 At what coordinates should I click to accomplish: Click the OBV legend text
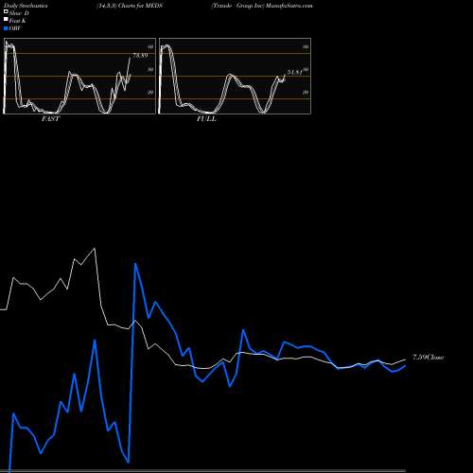15,28
